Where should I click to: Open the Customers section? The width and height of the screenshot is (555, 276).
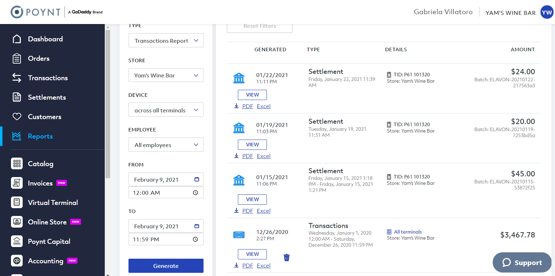45,117
